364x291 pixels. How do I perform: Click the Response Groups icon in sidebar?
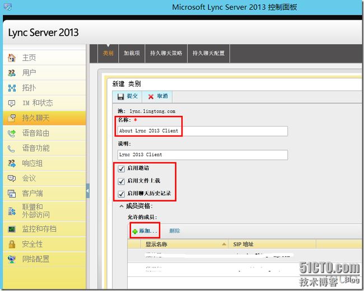pos(12,163)
